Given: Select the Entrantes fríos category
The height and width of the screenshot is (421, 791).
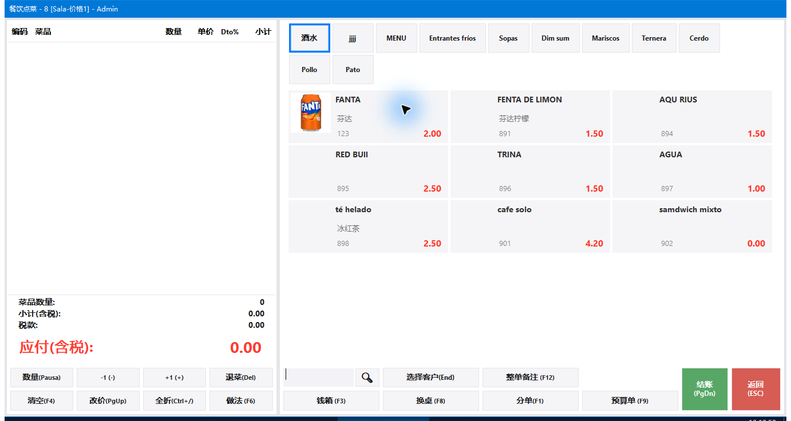Looking at the screenshot, I should pos(453,38).
